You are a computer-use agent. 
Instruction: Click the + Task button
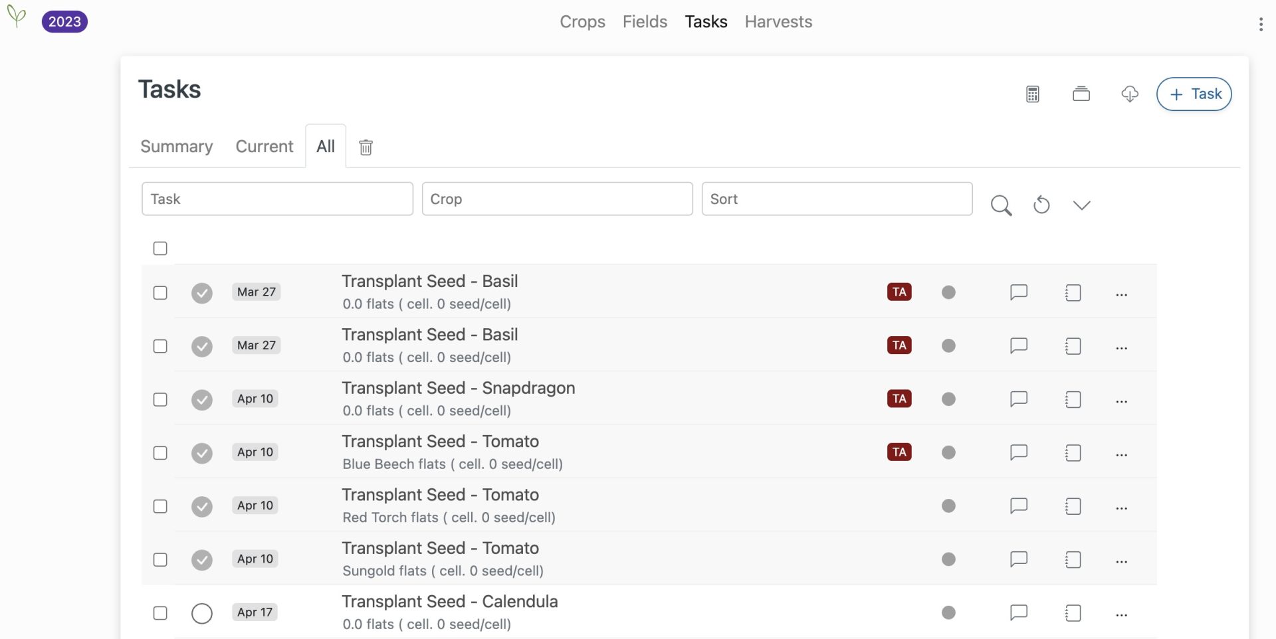(1194, 94)
